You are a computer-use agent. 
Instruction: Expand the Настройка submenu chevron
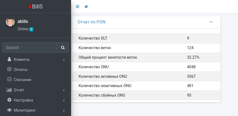(x=64, y=100)
